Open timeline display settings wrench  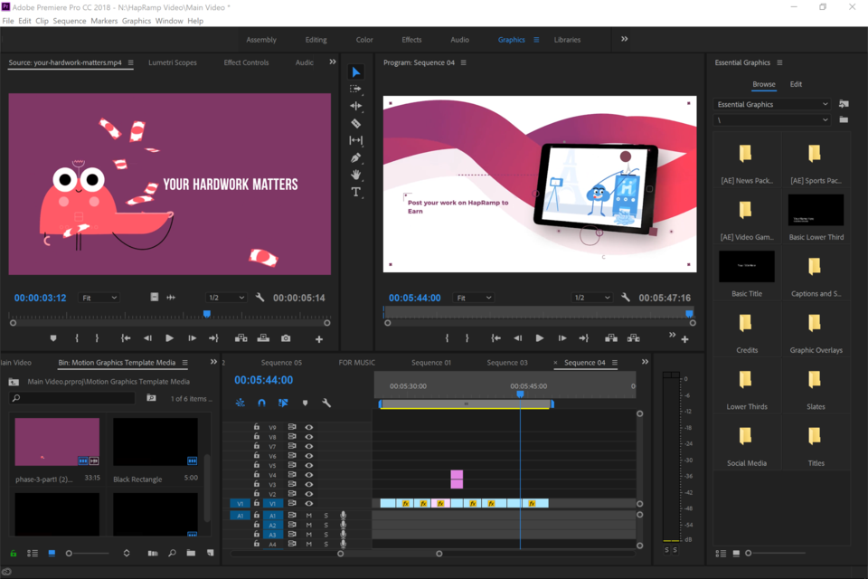tap(326, 403)
